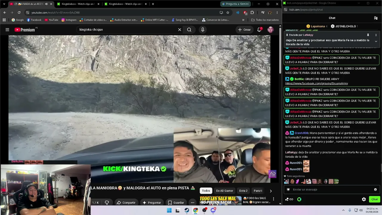The height and width of the screenshot is (215, 382).
Task: Expand hidden bookmarks with double chevron
Action: pyautogui.click(x=243, y=20)
